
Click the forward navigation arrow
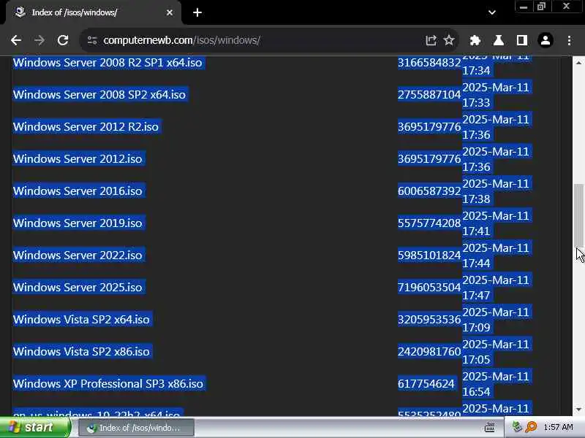(39, 40)
